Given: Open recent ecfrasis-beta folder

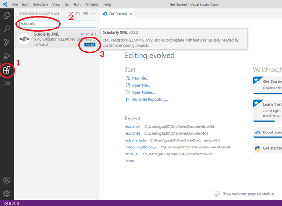Looking at the screenshot, I should click(x=135, y=140).
